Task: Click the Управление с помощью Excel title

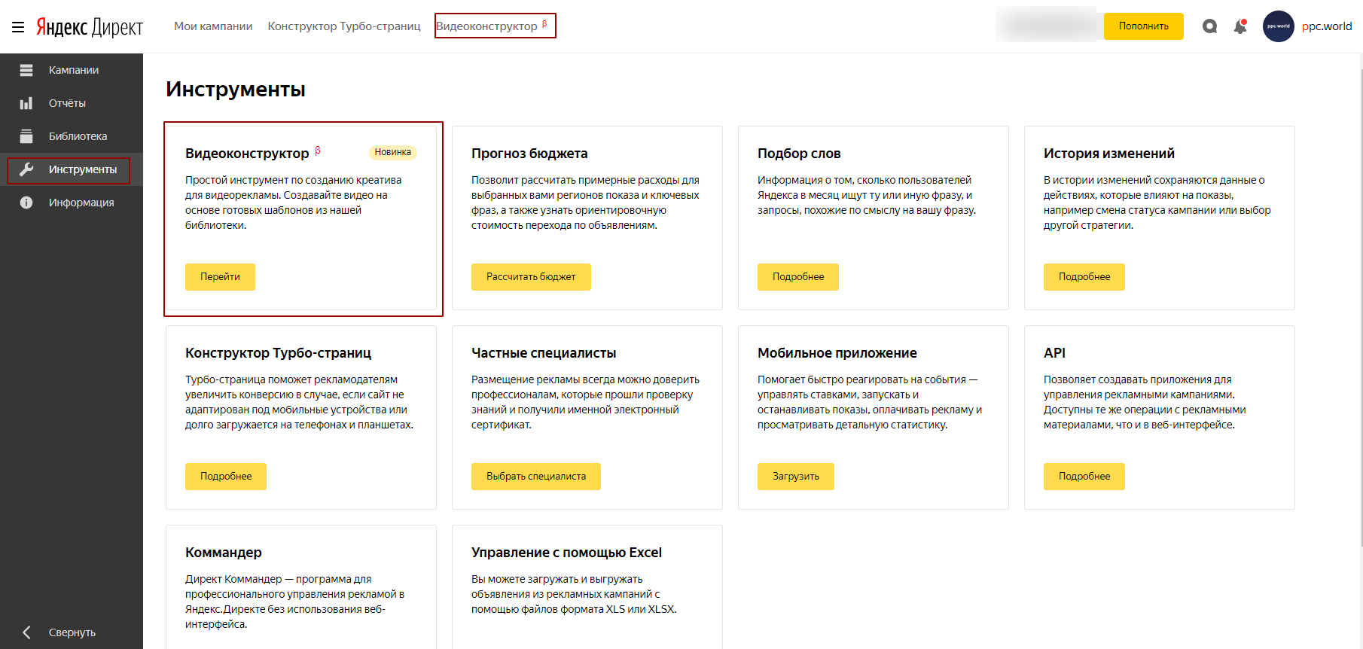Action: point(566,553)
